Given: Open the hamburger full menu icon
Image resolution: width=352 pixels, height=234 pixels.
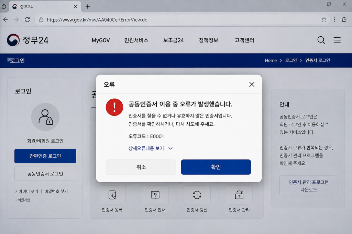Looking at the screenshot, I should click(x=337, y=40).
